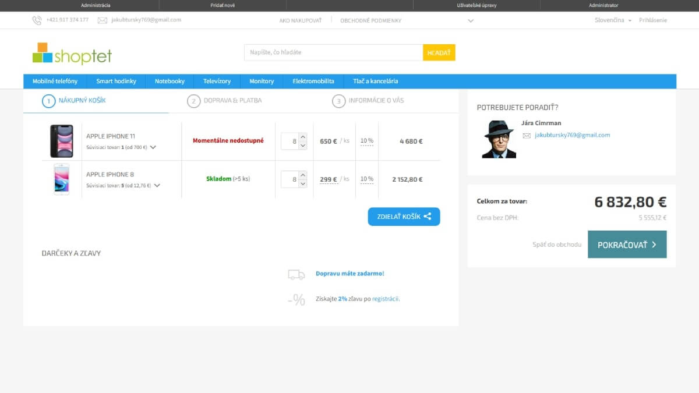Open the Monitory category

(262, 81)
